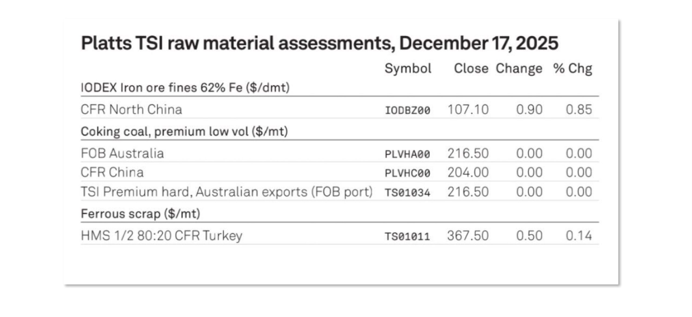This screenshot has height=317, width=692.
Task: Select the IODEX Iron ore fines section heading
Action: pos(185,88)
